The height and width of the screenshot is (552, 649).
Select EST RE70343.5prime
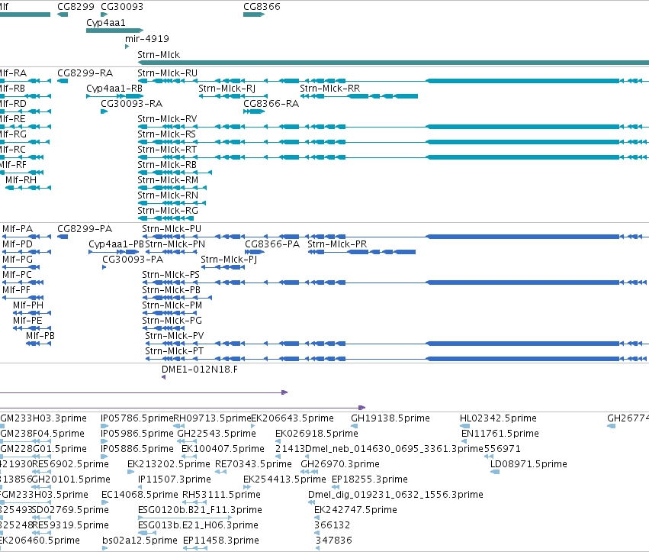pos(253,464)
